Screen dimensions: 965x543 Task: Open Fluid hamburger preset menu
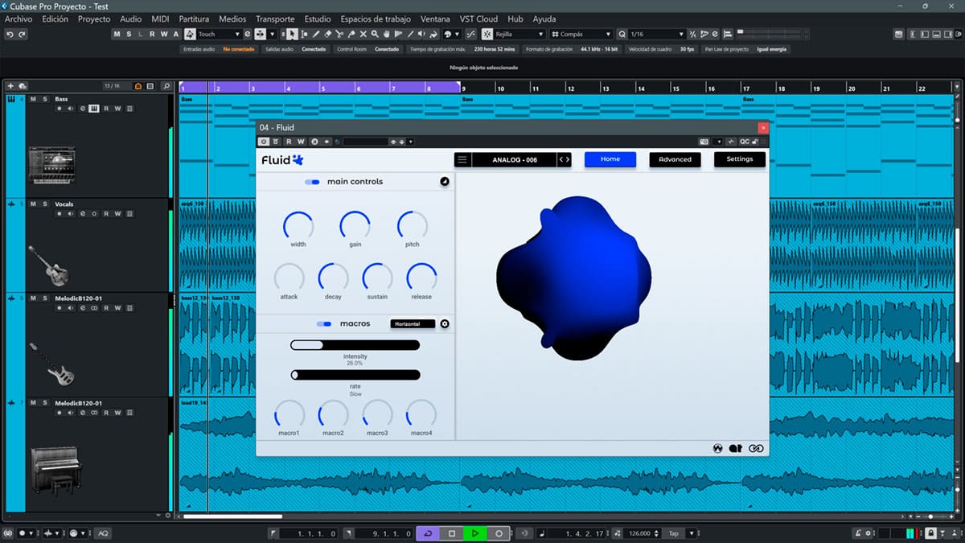(462, 159)
